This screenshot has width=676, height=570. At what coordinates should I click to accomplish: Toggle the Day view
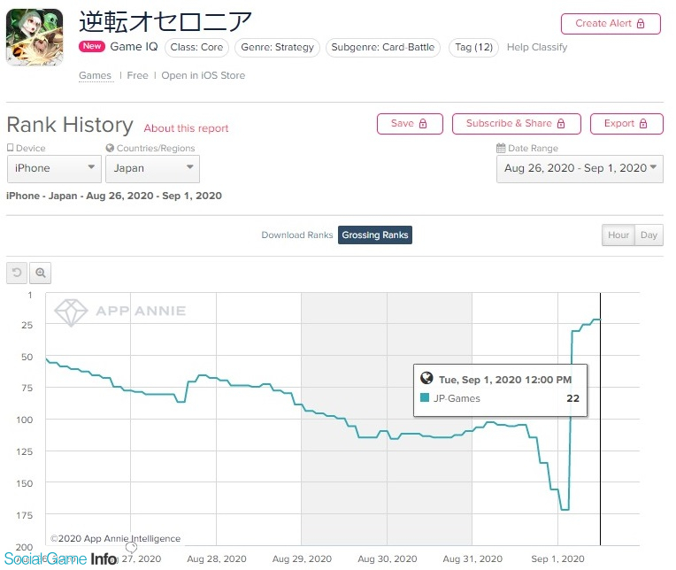pos(649,235)
